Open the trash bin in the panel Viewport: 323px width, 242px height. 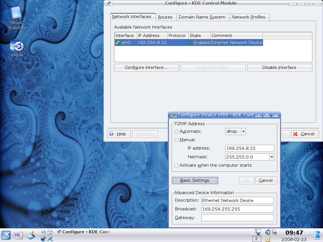[x=317, y=235]
